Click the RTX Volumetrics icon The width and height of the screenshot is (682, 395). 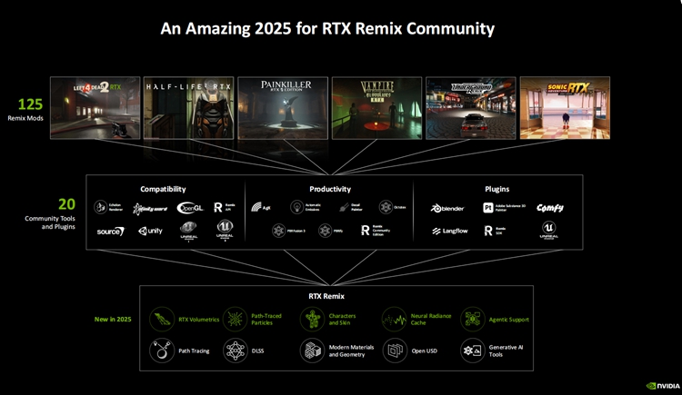click(162, 320)
